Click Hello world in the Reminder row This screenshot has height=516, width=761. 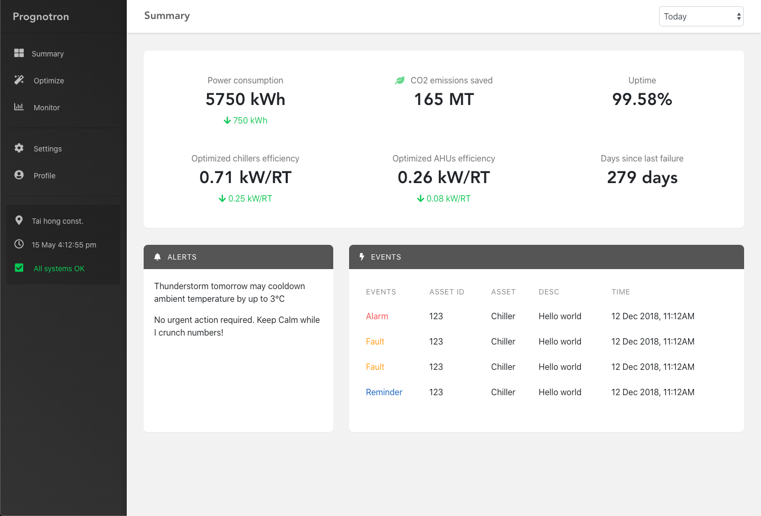tap(560, 392)
